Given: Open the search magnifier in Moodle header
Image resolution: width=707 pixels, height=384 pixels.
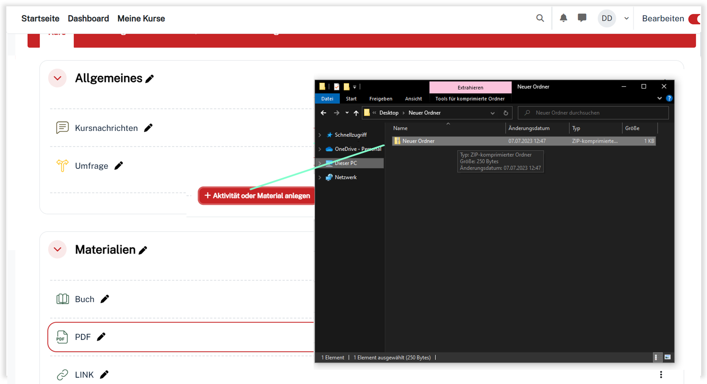Looking at the screenshot, I should (x=540, y=18).
